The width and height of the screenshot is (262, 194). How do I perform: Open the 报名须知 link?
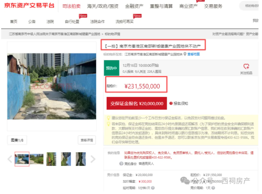(x=181, y=103)
